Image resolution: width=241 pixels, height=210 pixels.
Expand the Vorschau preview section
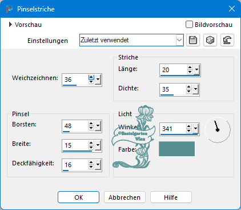point(10,25)
